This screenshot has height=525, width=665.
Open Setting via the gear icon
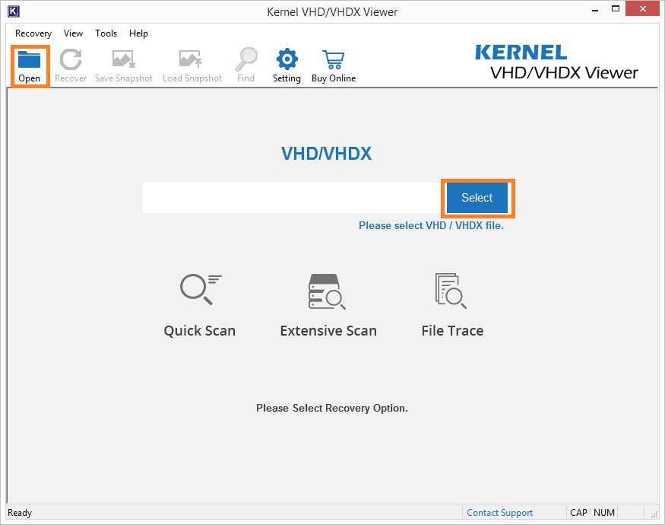pyautogui.click(x=287, y=59)
